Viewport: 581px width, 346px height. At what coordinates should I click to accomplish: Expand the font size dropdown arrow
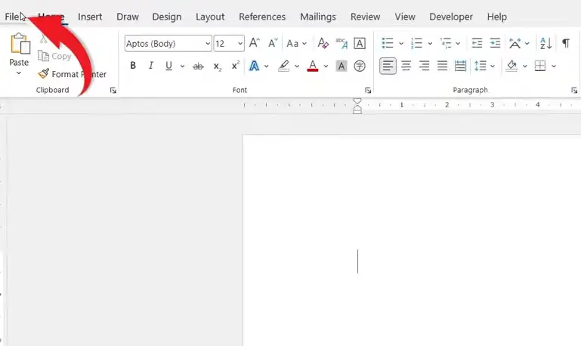(x=240, y=44)
